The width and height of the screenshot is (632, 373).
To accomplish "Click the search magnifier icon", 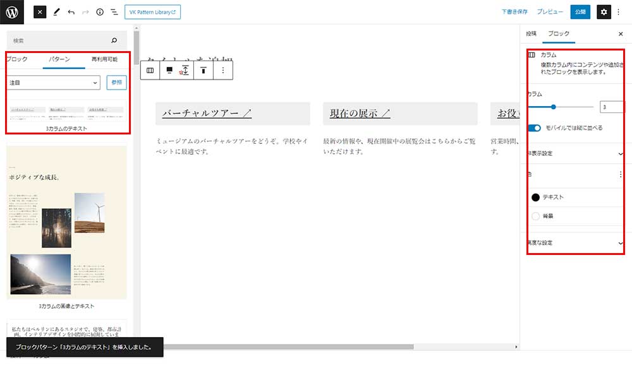I will click(114, 40).
